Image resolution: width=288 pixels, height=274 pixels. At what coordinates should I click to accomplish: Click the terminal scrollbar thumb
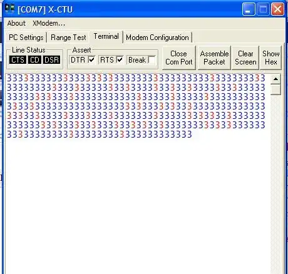pos(275,89)
